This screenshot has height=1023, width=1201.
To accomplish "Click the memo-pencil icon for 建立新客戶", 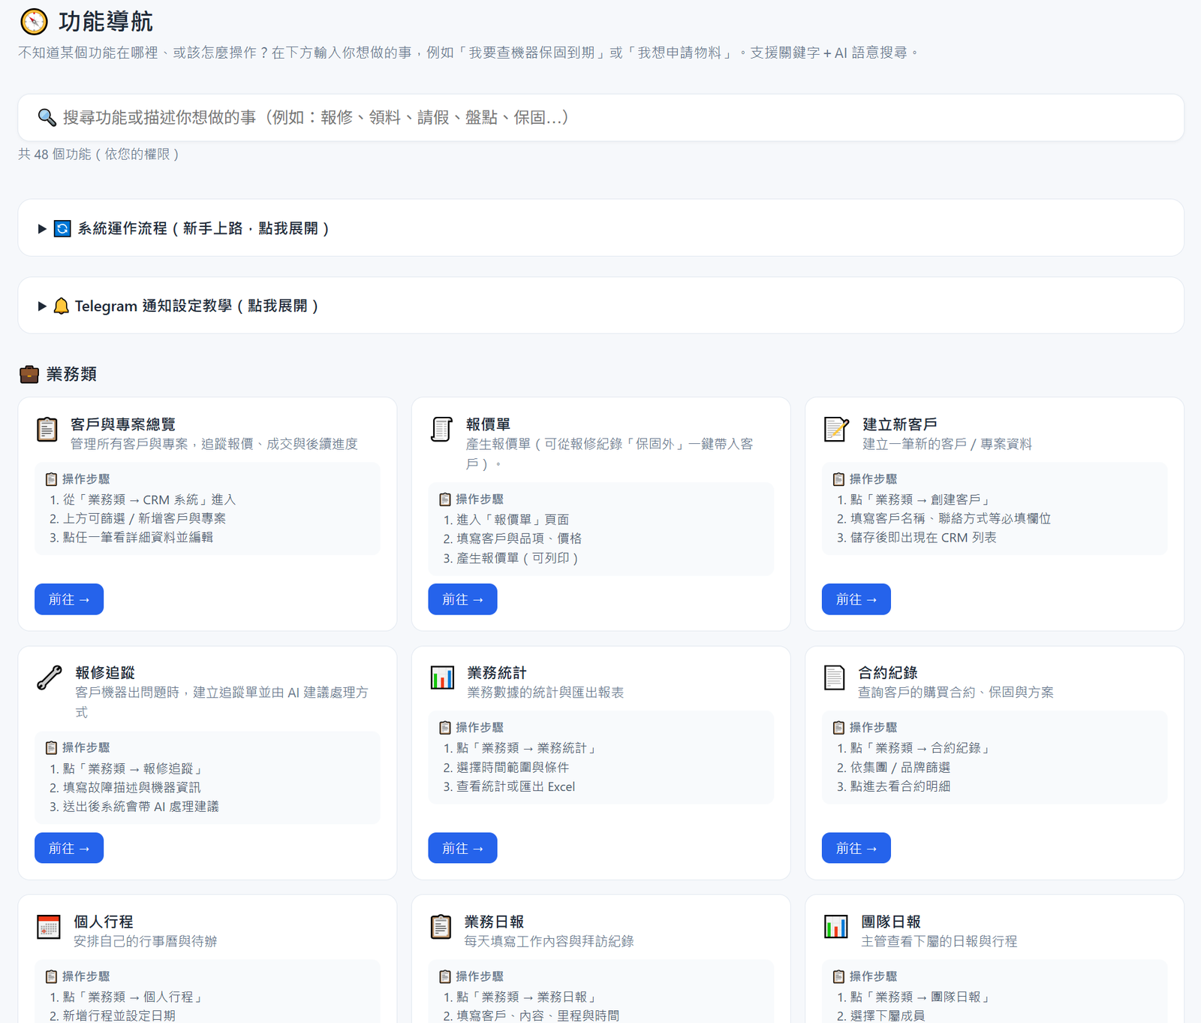I will [835, 429].
